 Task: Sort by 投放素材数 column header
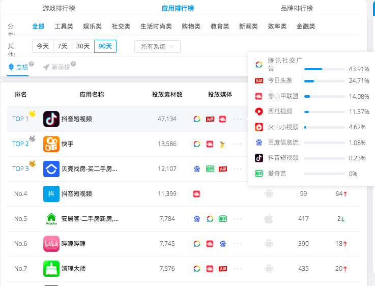pos(167,95)
